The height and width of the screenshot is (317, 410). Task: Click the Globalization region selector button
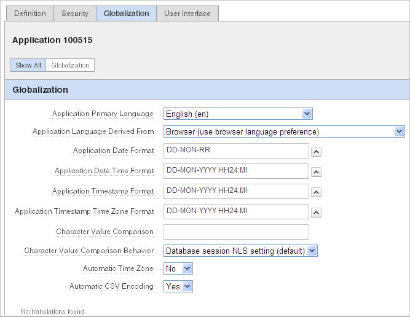(x=70, y=65)
